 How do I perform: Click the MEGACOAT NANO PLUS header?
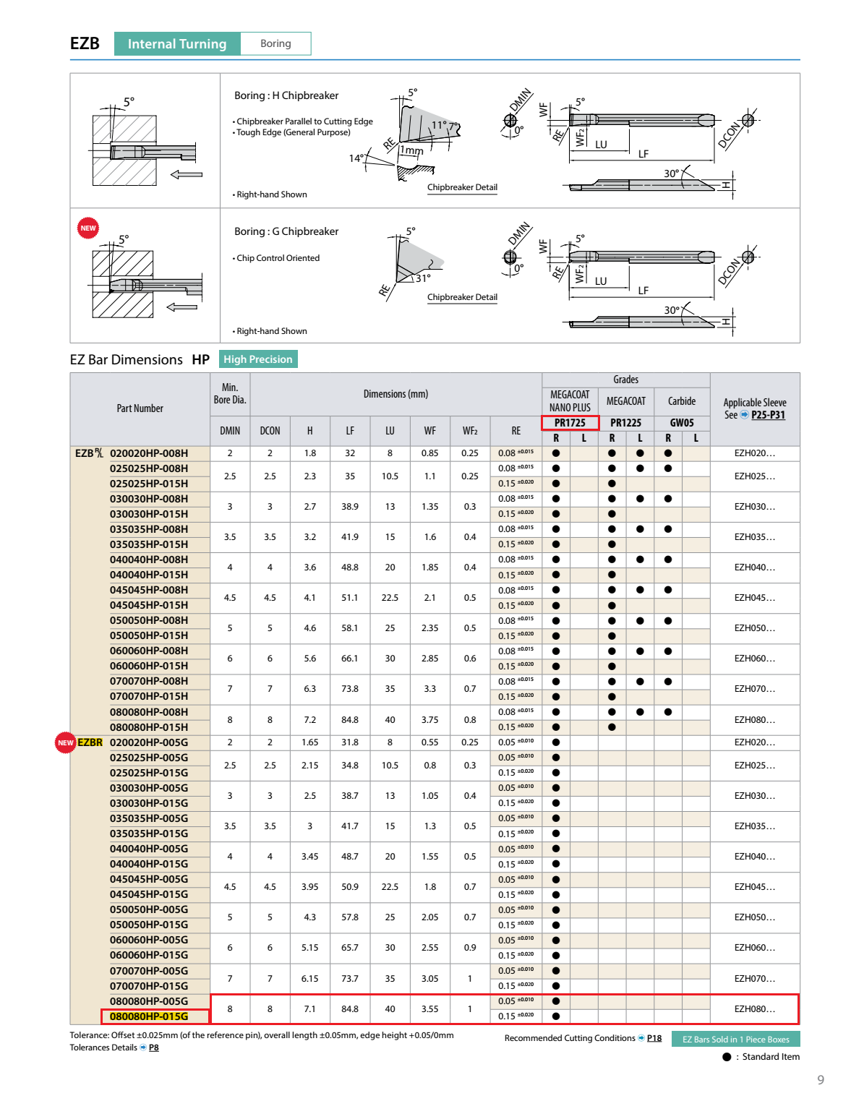[x=570, y=401]
